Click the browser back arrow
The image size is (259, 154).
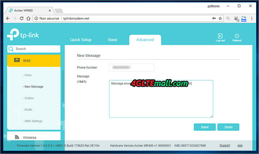click(x=8, y=18)
